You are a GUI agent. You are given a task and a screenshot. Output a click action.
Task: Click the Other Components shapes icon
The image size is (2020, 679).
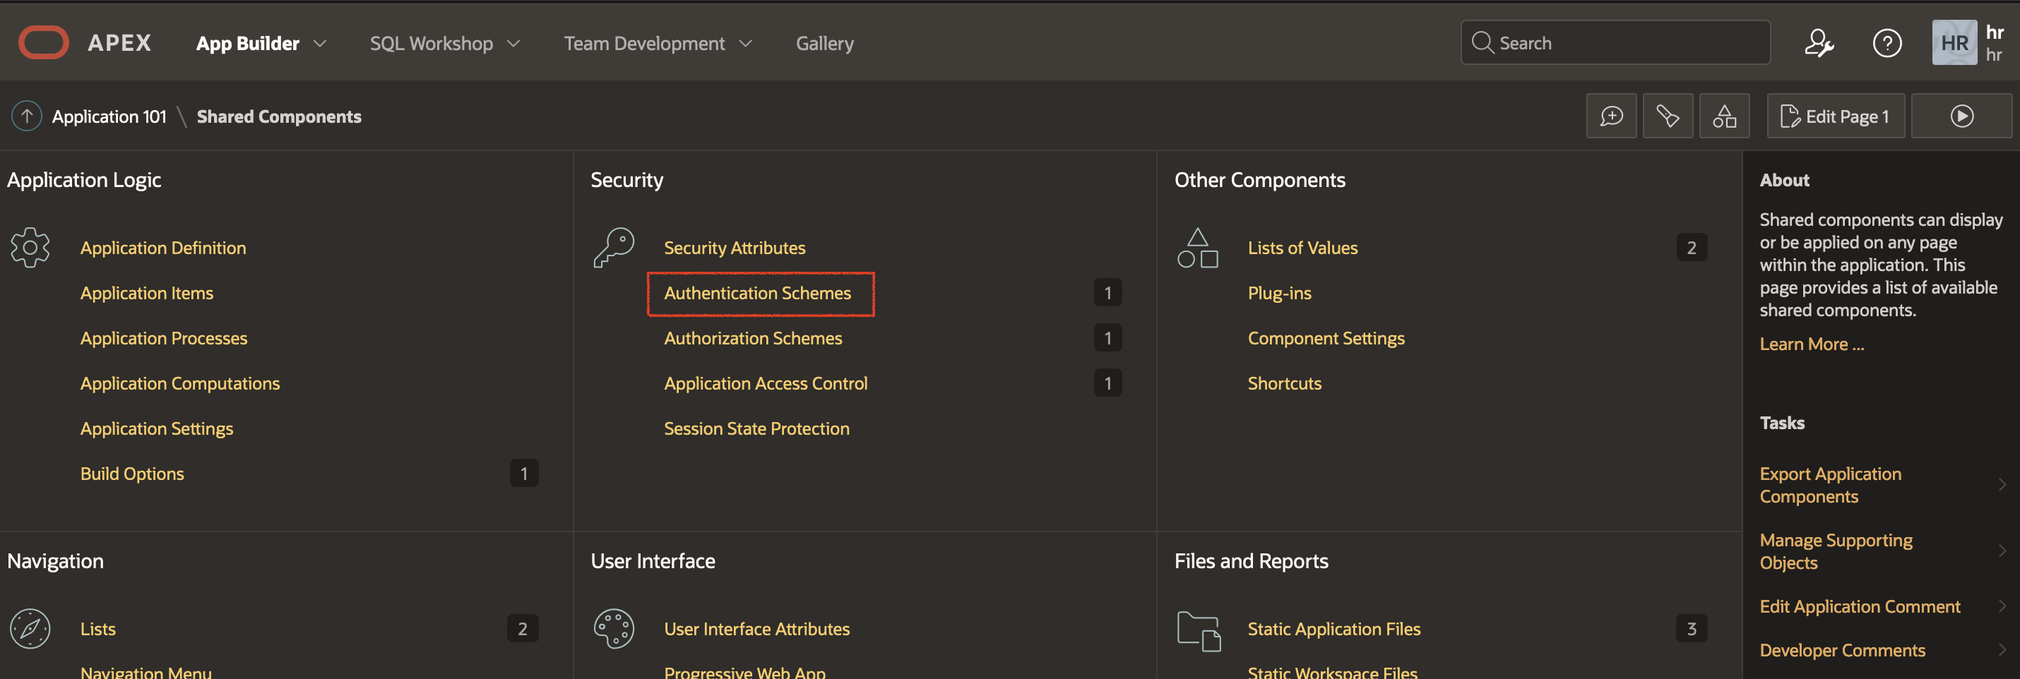coord(1197,247)
